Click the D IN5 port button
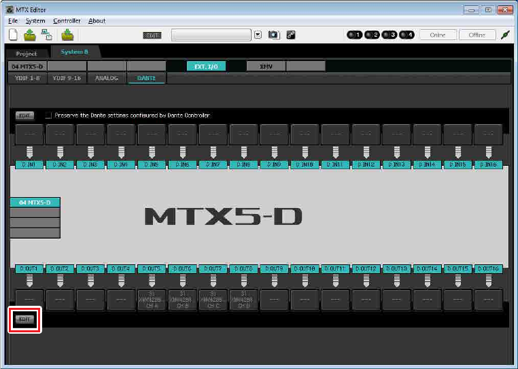Image resolution: width=518 pixels, height=369 pixels. (x=152, y=164)
